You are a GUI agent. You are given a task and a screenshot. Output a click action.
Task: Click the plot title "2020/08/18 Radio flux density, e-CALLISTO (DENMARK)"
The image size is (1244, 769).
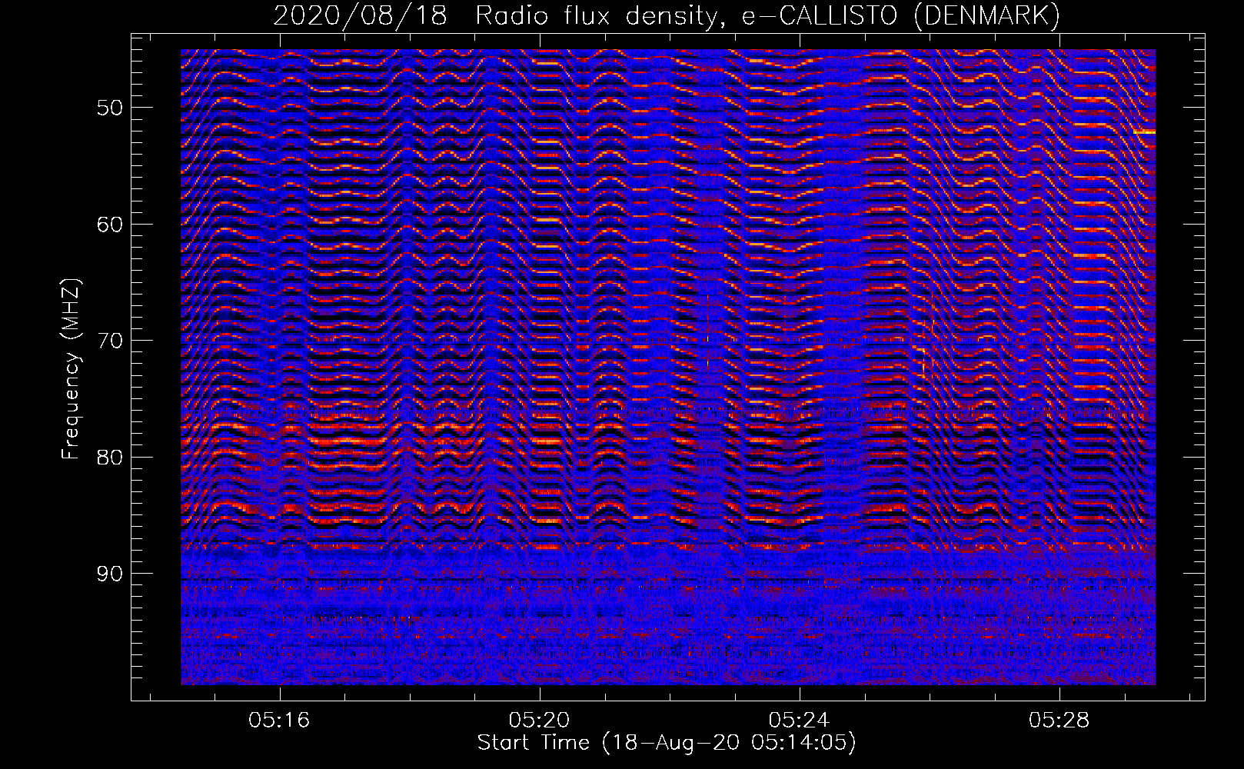pos(667,15)
